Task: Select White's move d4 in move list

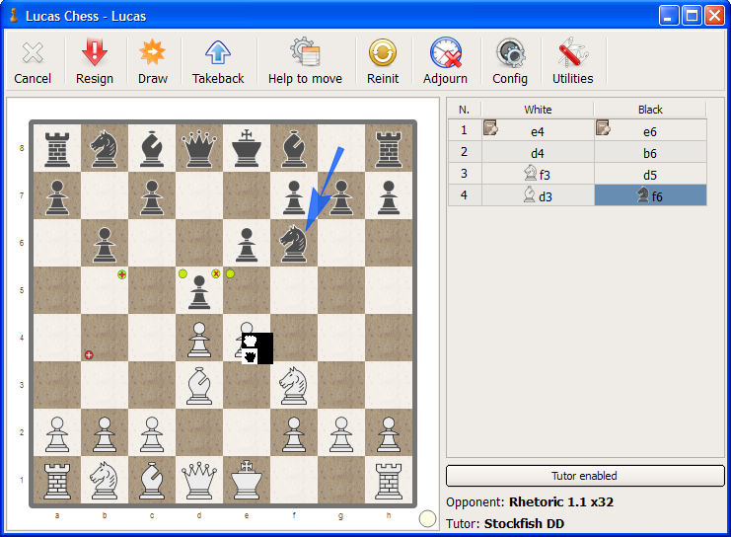Action: pos(538,152)
